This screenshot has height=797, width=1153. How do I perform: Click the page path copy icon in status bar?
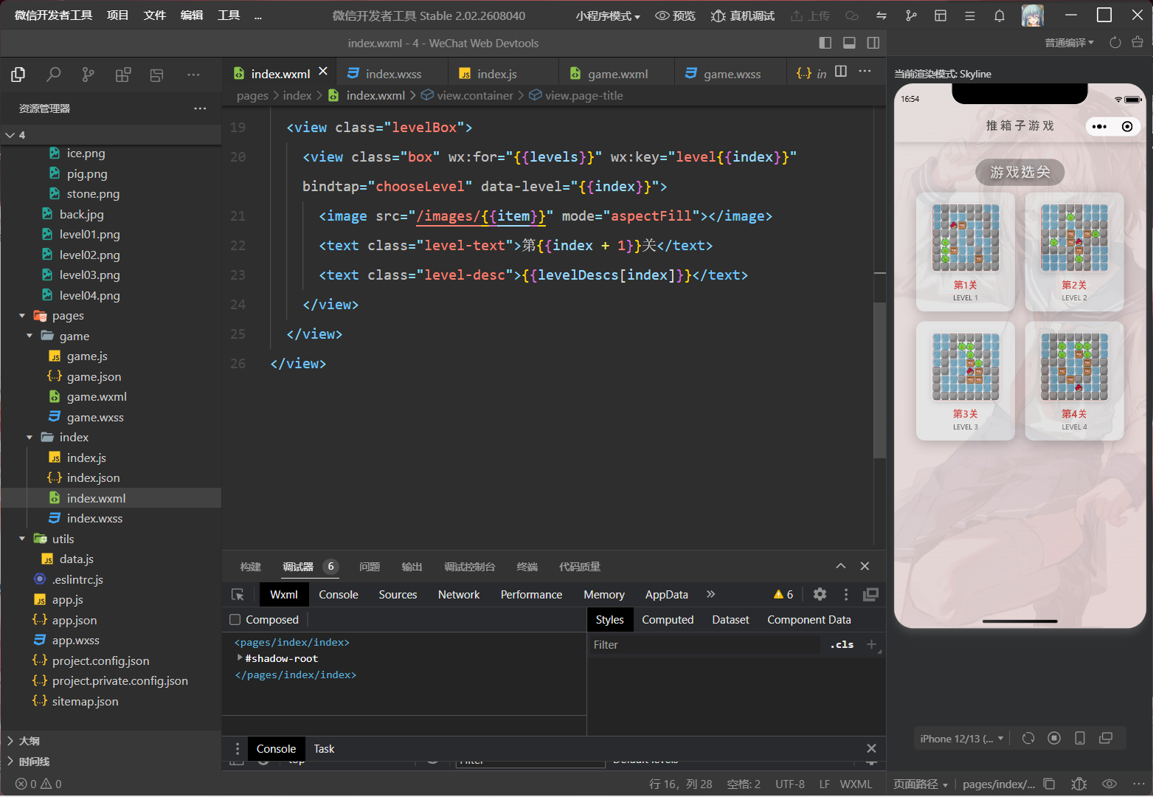pyautogui.click(x=1049, y=784)
